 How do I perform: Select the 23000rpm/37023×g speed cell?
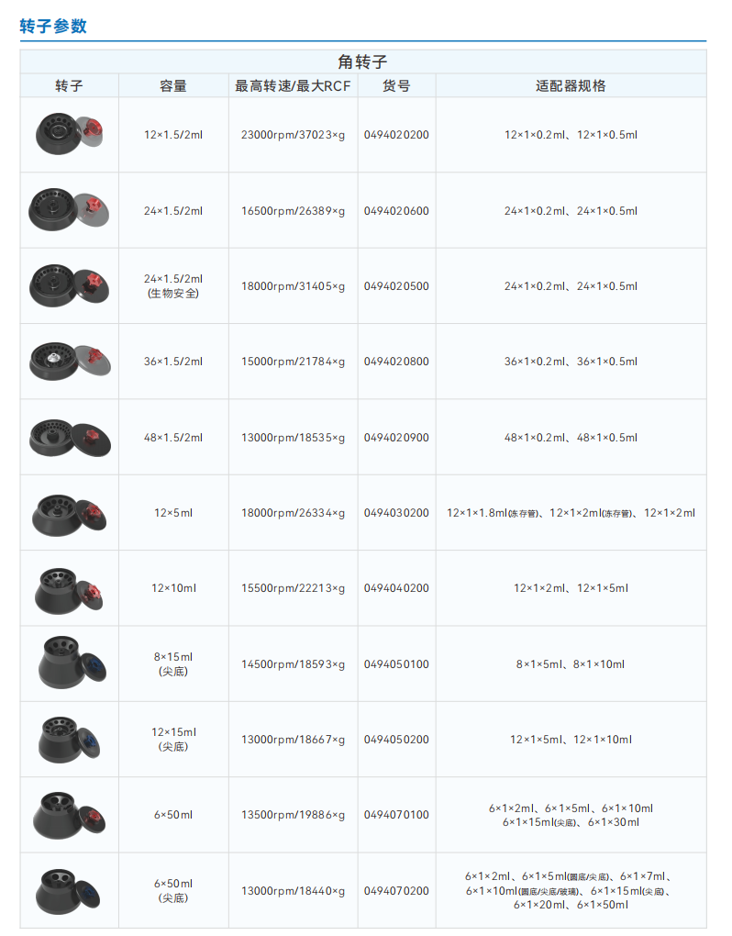tap(293, 135)
